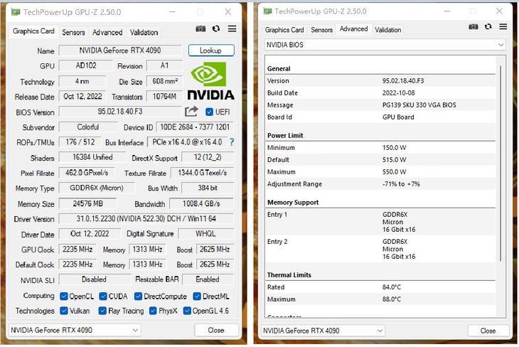Click the scrollbar in the Advanced panel

click(501, 162)
